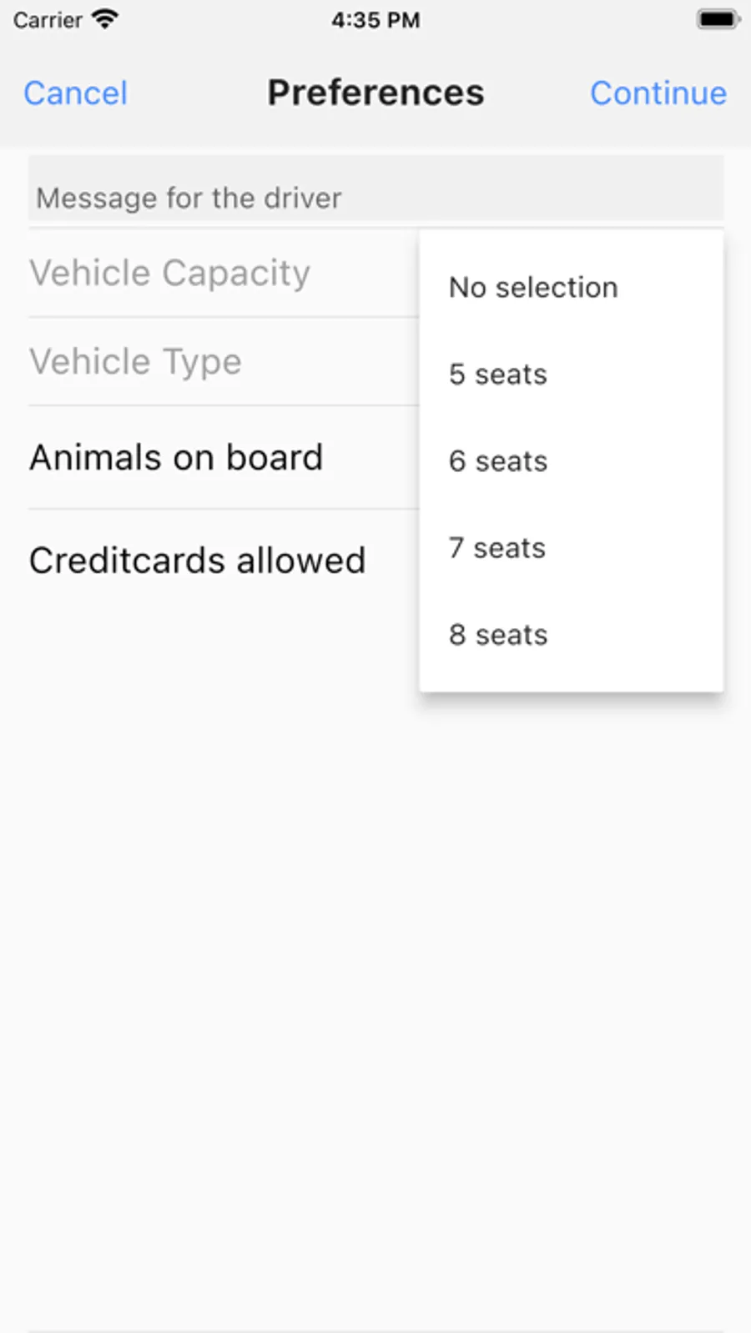
Task: Select 5 seats option
Action: pyautogui.click(x=498, y=375)
